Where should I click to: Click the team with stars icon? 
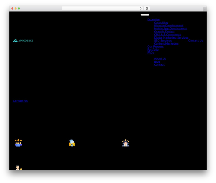pyautogui.click(x=18, y=143)
